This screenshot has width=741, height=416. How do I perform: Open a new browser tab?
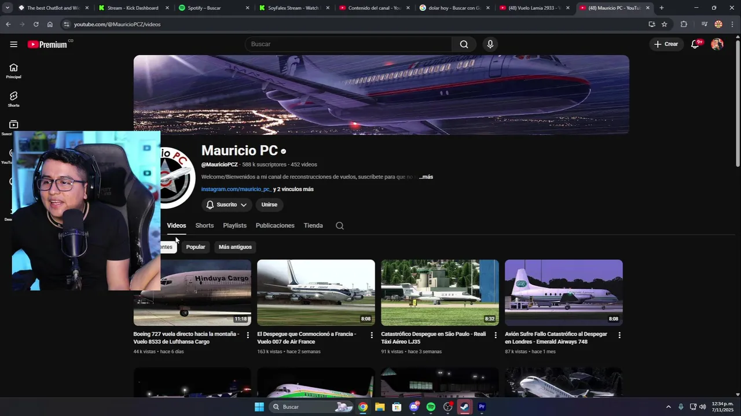[x=661, y=8]
